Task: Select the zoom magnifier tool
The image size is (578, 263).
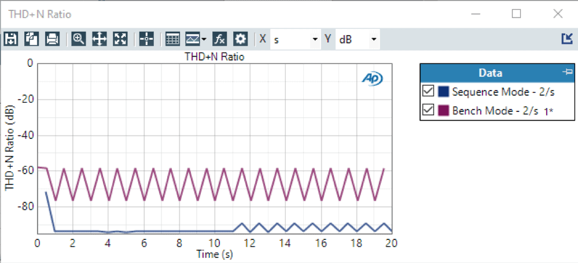Action: (79, 39)
